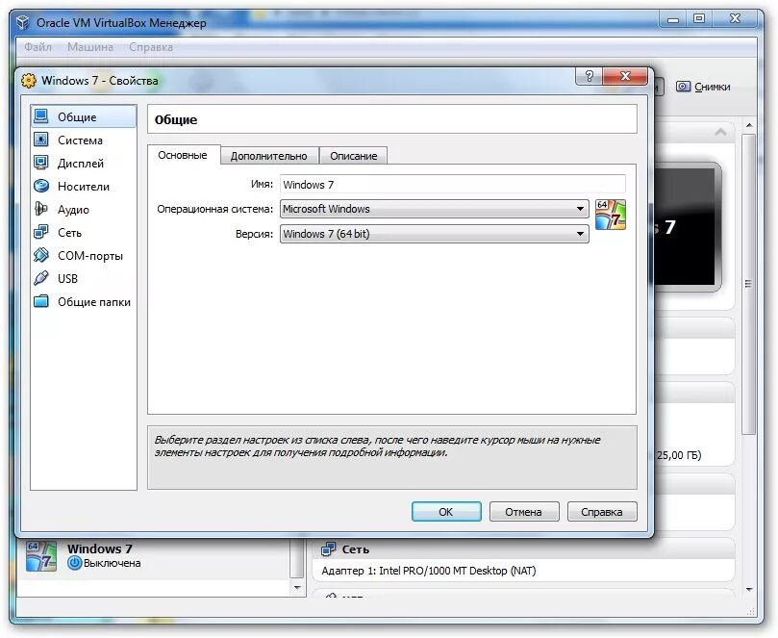The height and width of the screenshot is (638, 778).
Task: Switch to the Дополнительно tab
Action: coord(269,156)
